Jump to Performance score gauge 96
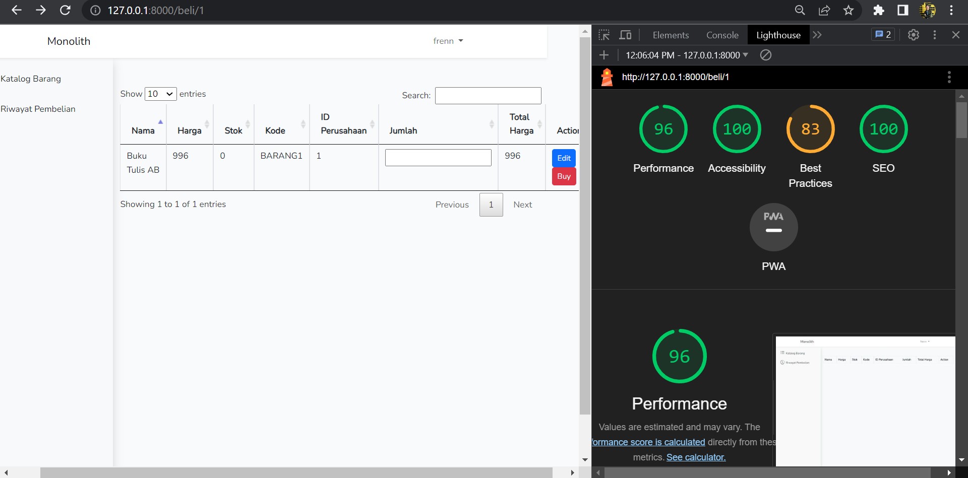The width and height of the screenshot is (968, 478). (663, 129)
